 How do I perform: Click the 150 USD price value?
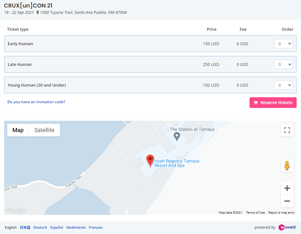(211, 44)
